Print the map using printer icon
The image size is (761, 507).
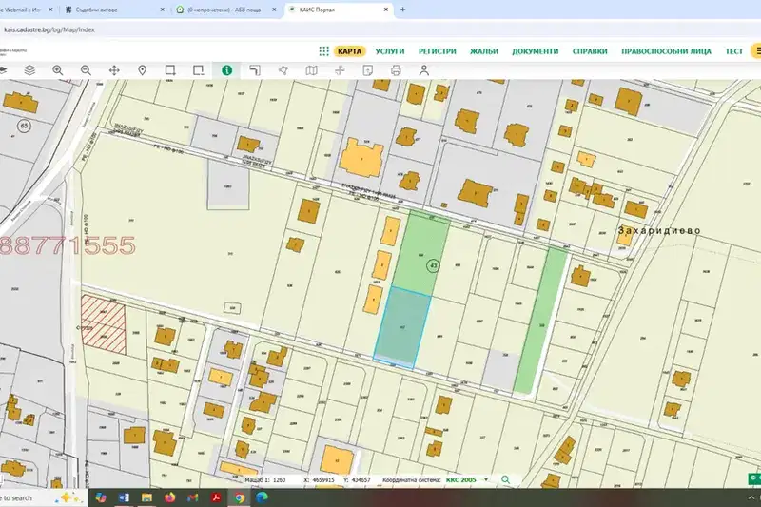pyautogui.click(x=396, y=70)
